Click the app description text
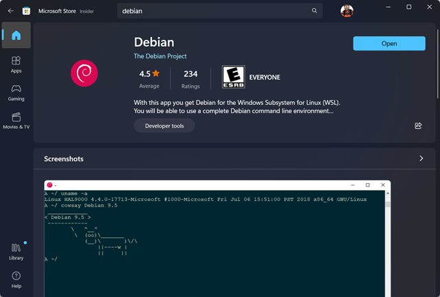Screen dimensions: 440x297 coord(236,106)
